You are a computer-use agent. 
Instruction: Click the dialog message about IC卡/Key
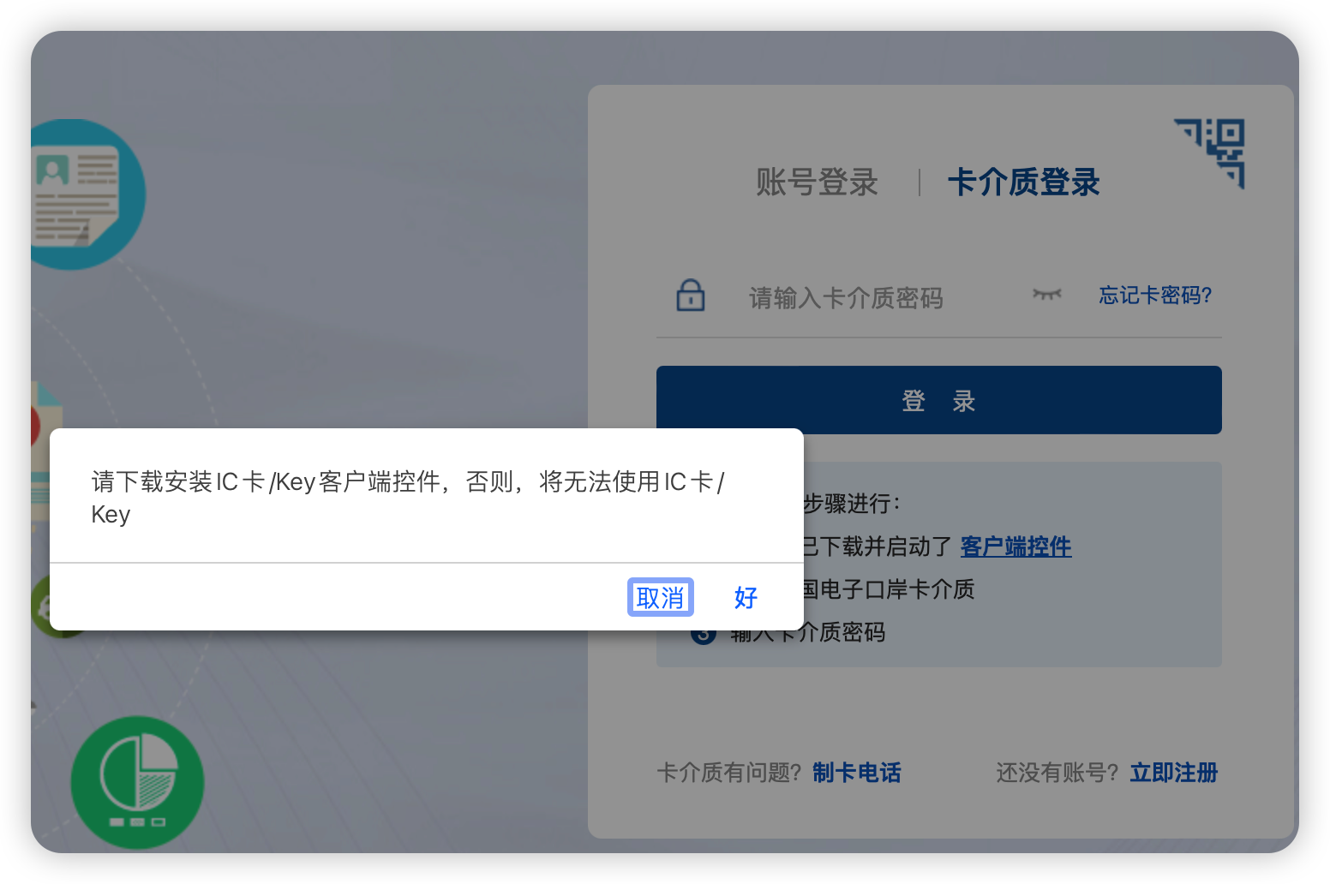(408, 497)
